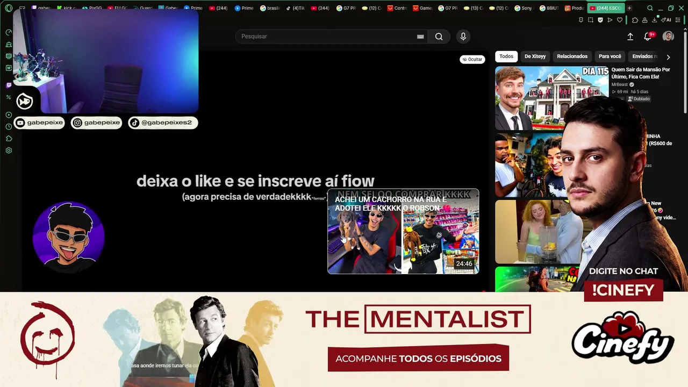Open the Twitch sidebar panel
Viewport: 688px width, 387px height.
(x=9, y=85)
